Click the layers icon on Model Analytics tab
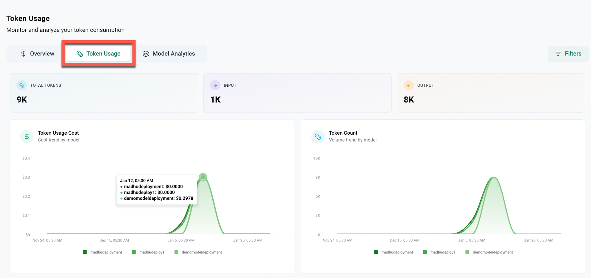Viewport: 591px width, 278px height. click(x=146, y=54)
